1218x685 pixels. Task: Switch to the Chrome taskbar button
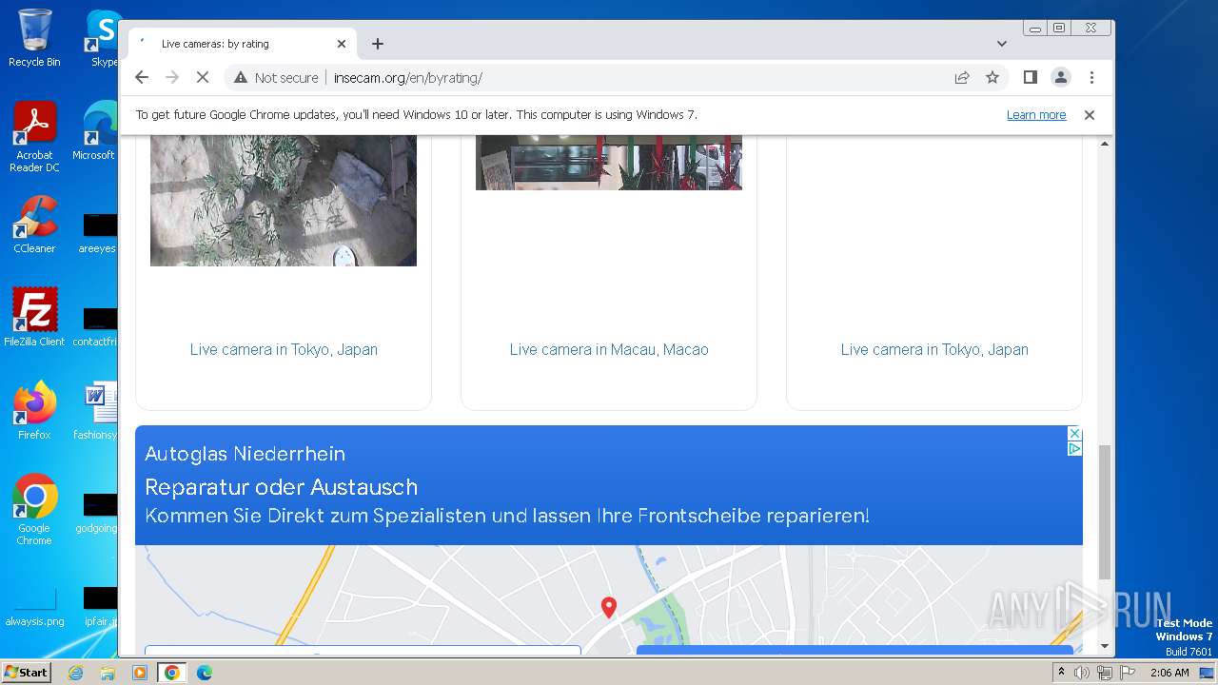tap(171, 673)
